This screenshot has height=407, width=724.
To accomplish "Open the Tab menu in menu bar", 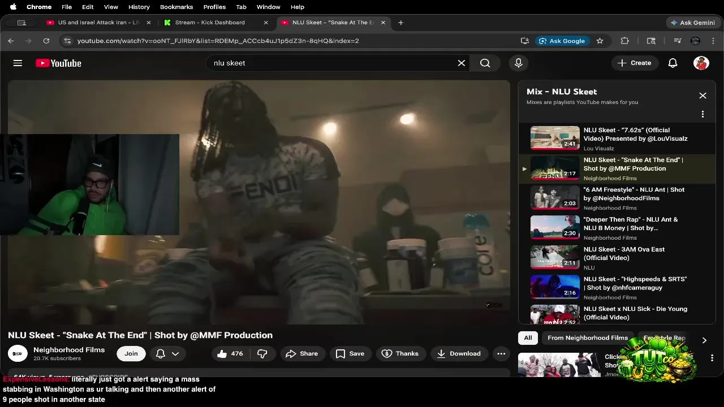I will [x=241, y=7].
